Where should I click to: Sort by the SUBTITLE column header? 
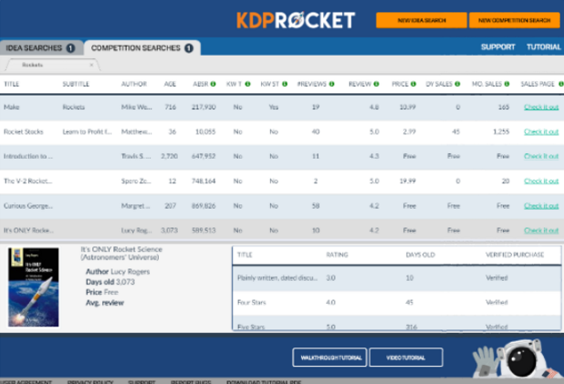pos(76,84)
